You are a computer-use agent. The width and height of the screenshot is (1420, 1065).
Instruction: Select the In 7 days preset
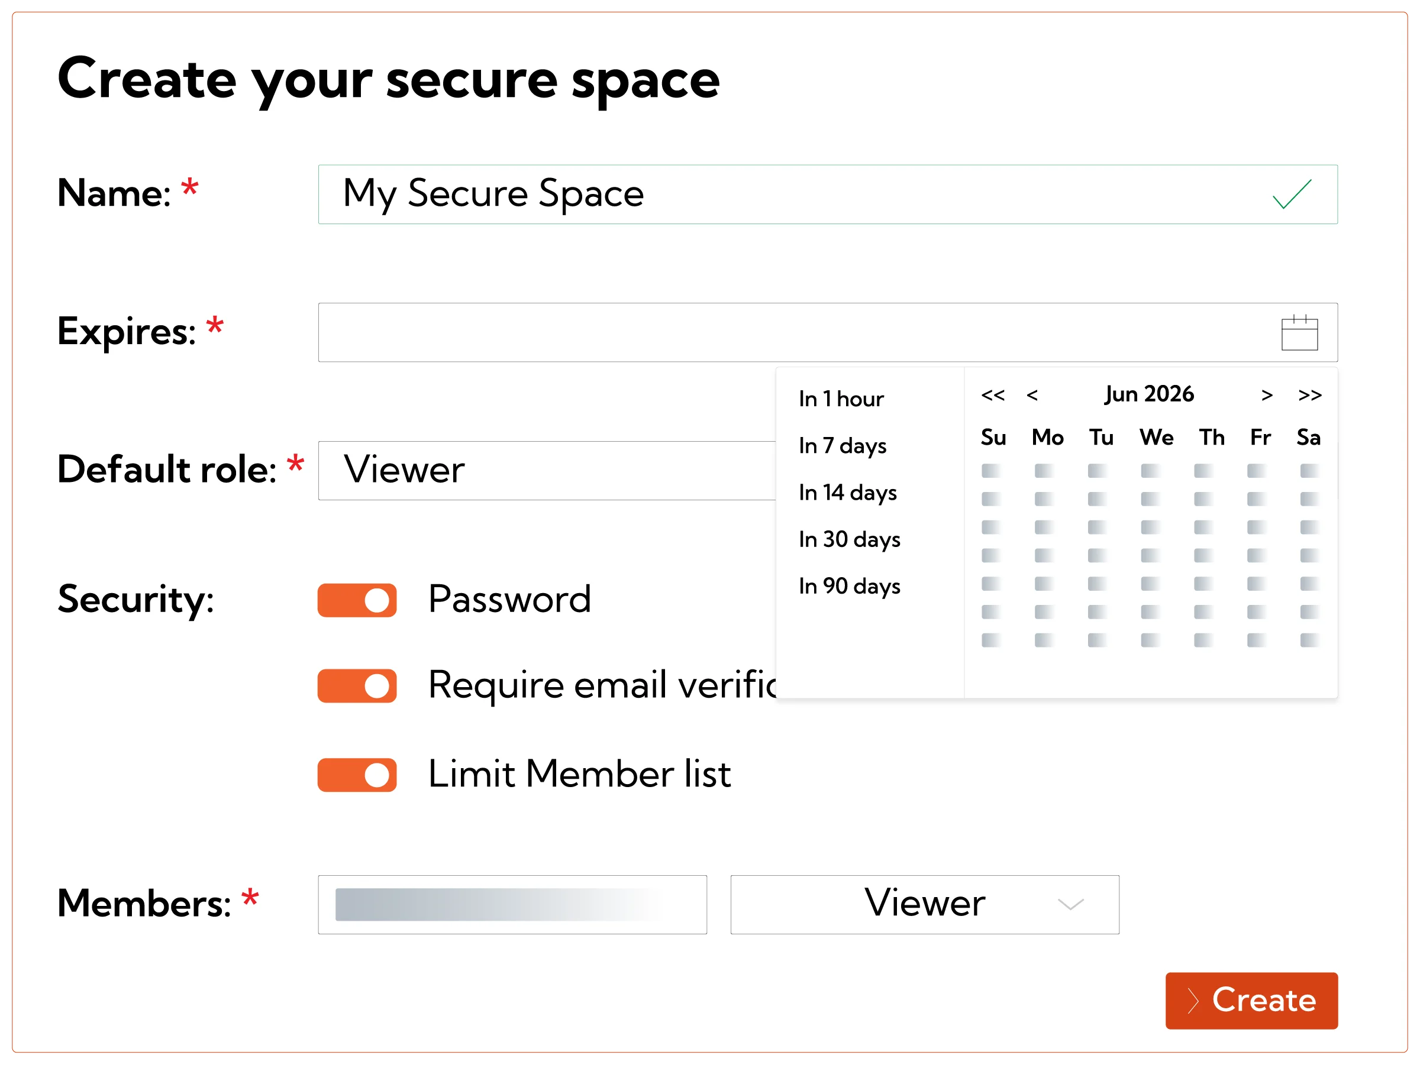point(843,445)
